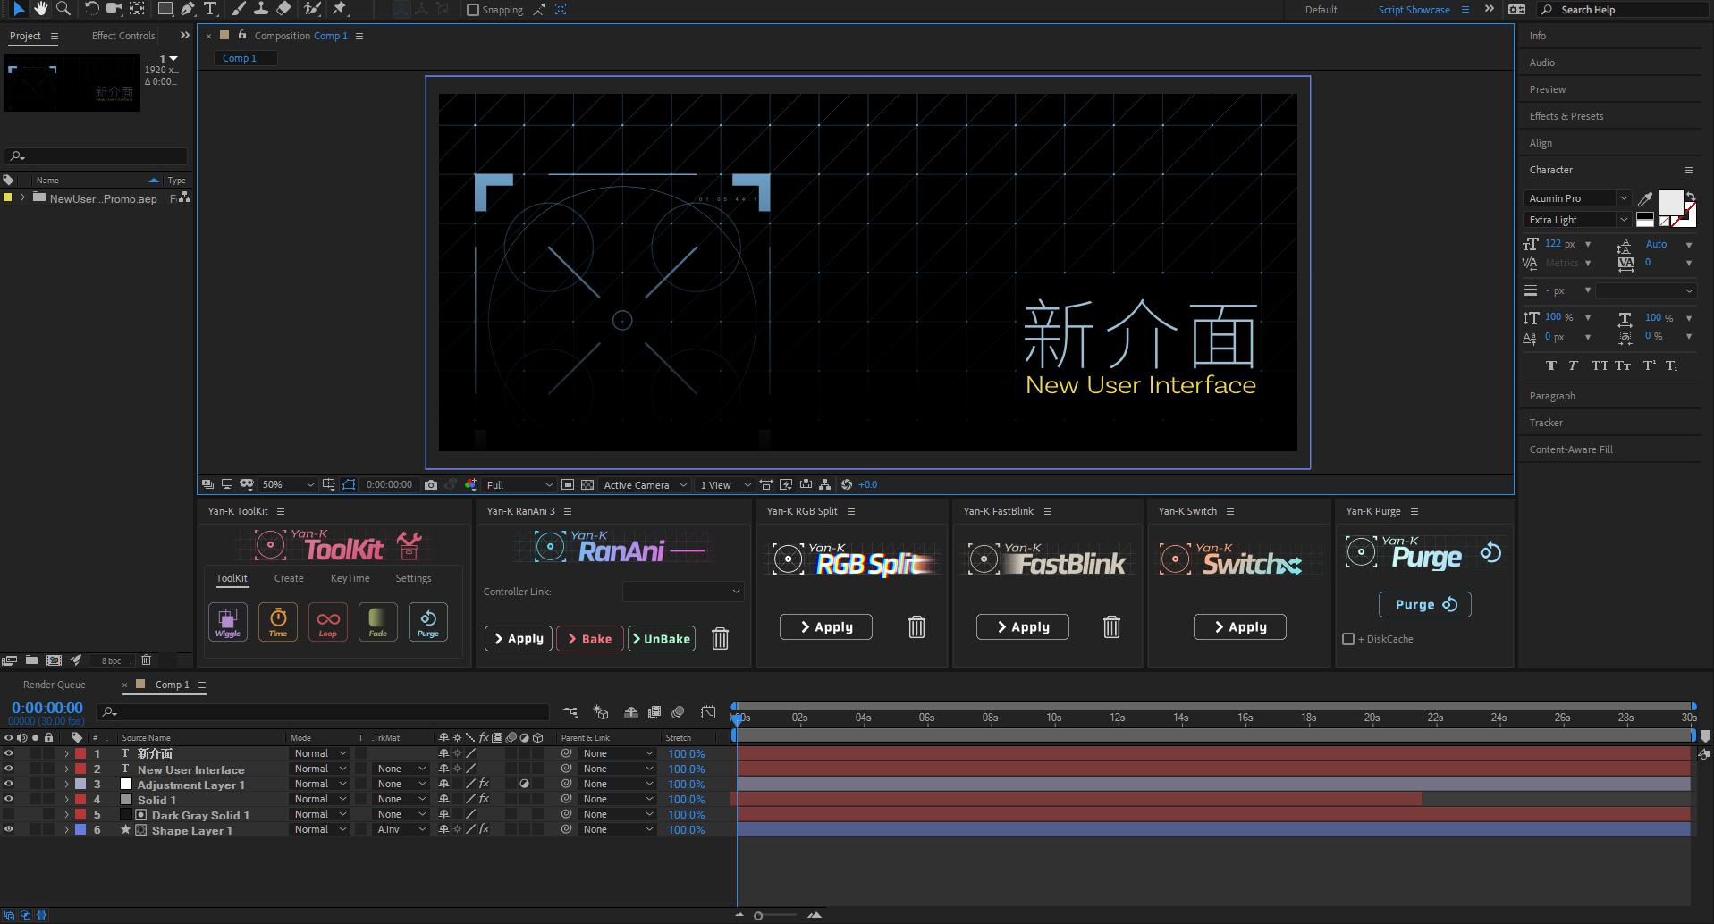Show the Dark Gray Solid 1 layer
This screenshot has height=924, width=1714.
[9, 814]
